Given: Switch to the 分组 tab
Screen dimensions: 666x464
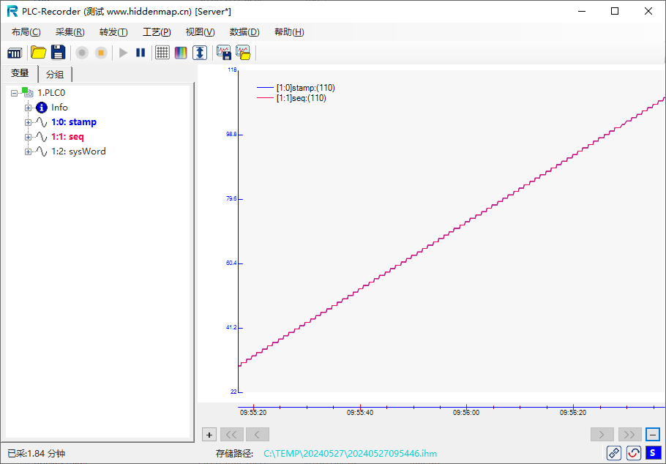Looking at the screenshot, I should 55,75.
